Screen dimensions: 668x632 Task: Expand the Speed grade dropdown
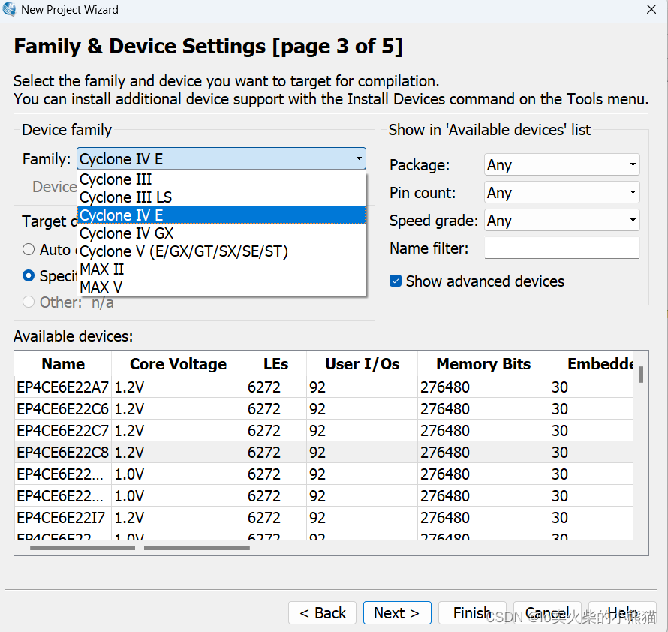[x=561, y=221]
